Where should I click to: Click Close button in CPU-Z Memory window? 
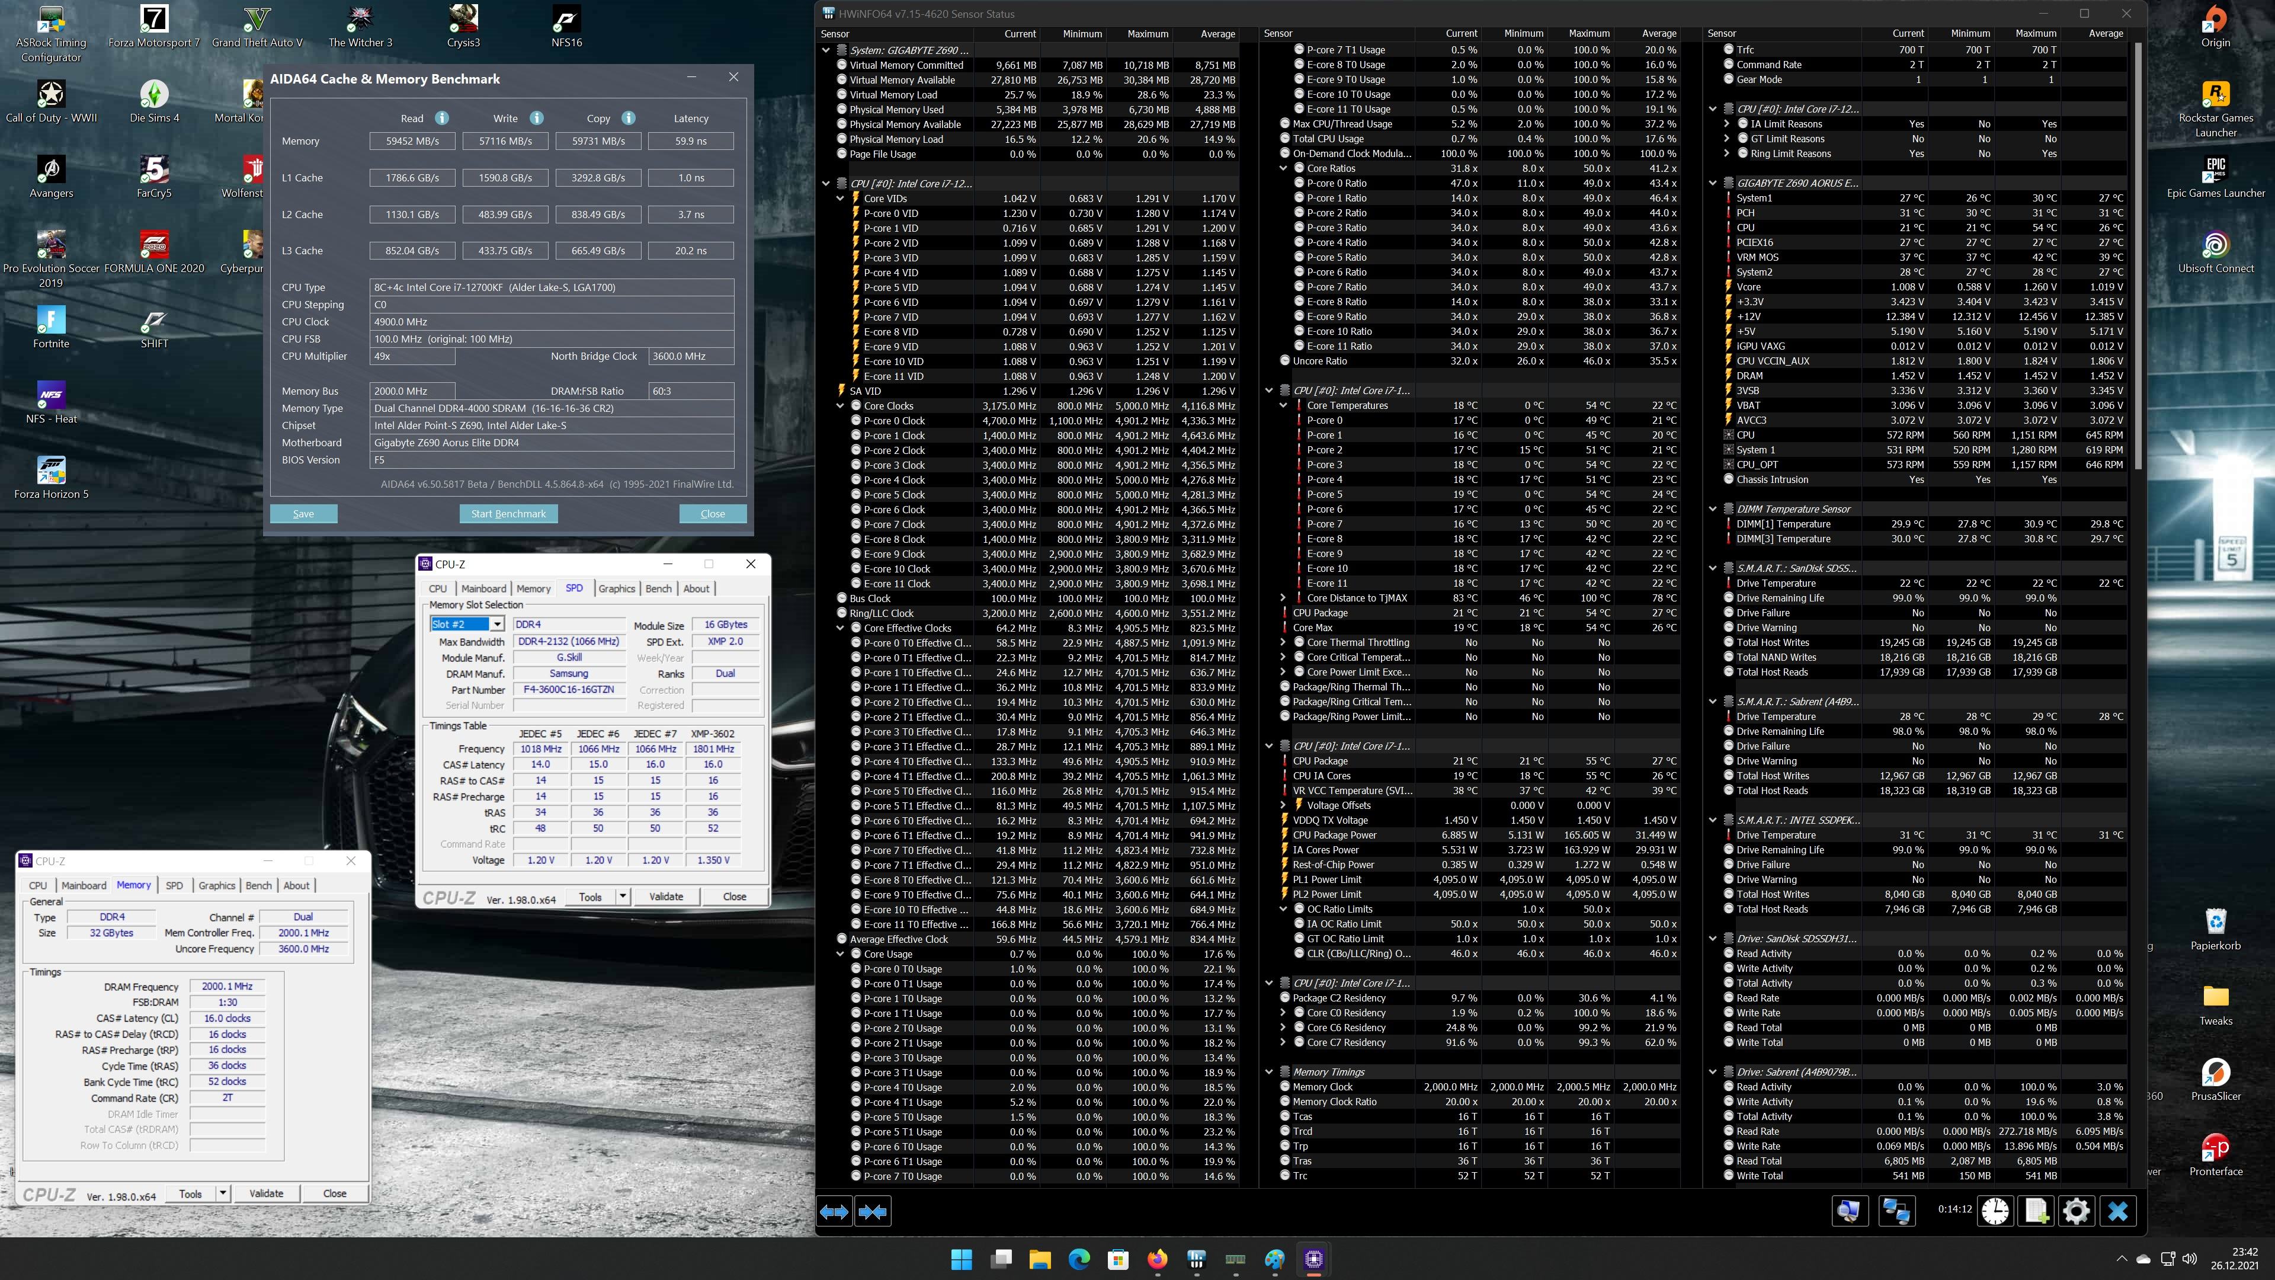pos(335,1193)
